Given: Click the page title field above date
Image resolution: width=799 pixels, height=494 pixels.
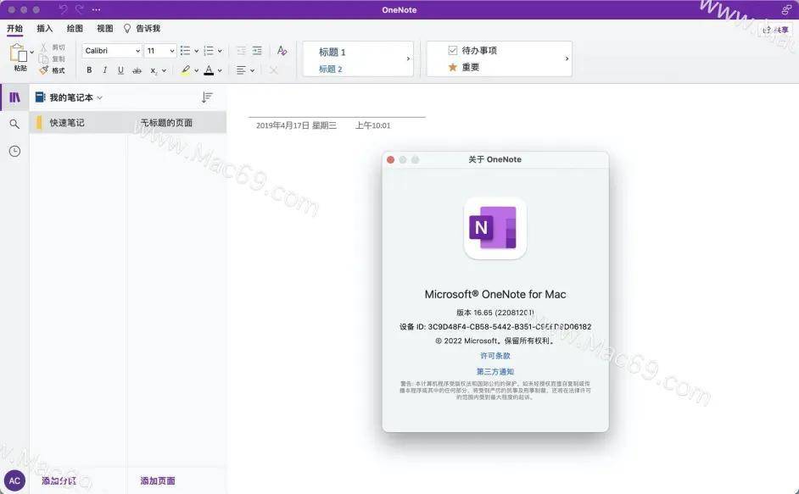Looking at the screenshot, I should 337,108.
